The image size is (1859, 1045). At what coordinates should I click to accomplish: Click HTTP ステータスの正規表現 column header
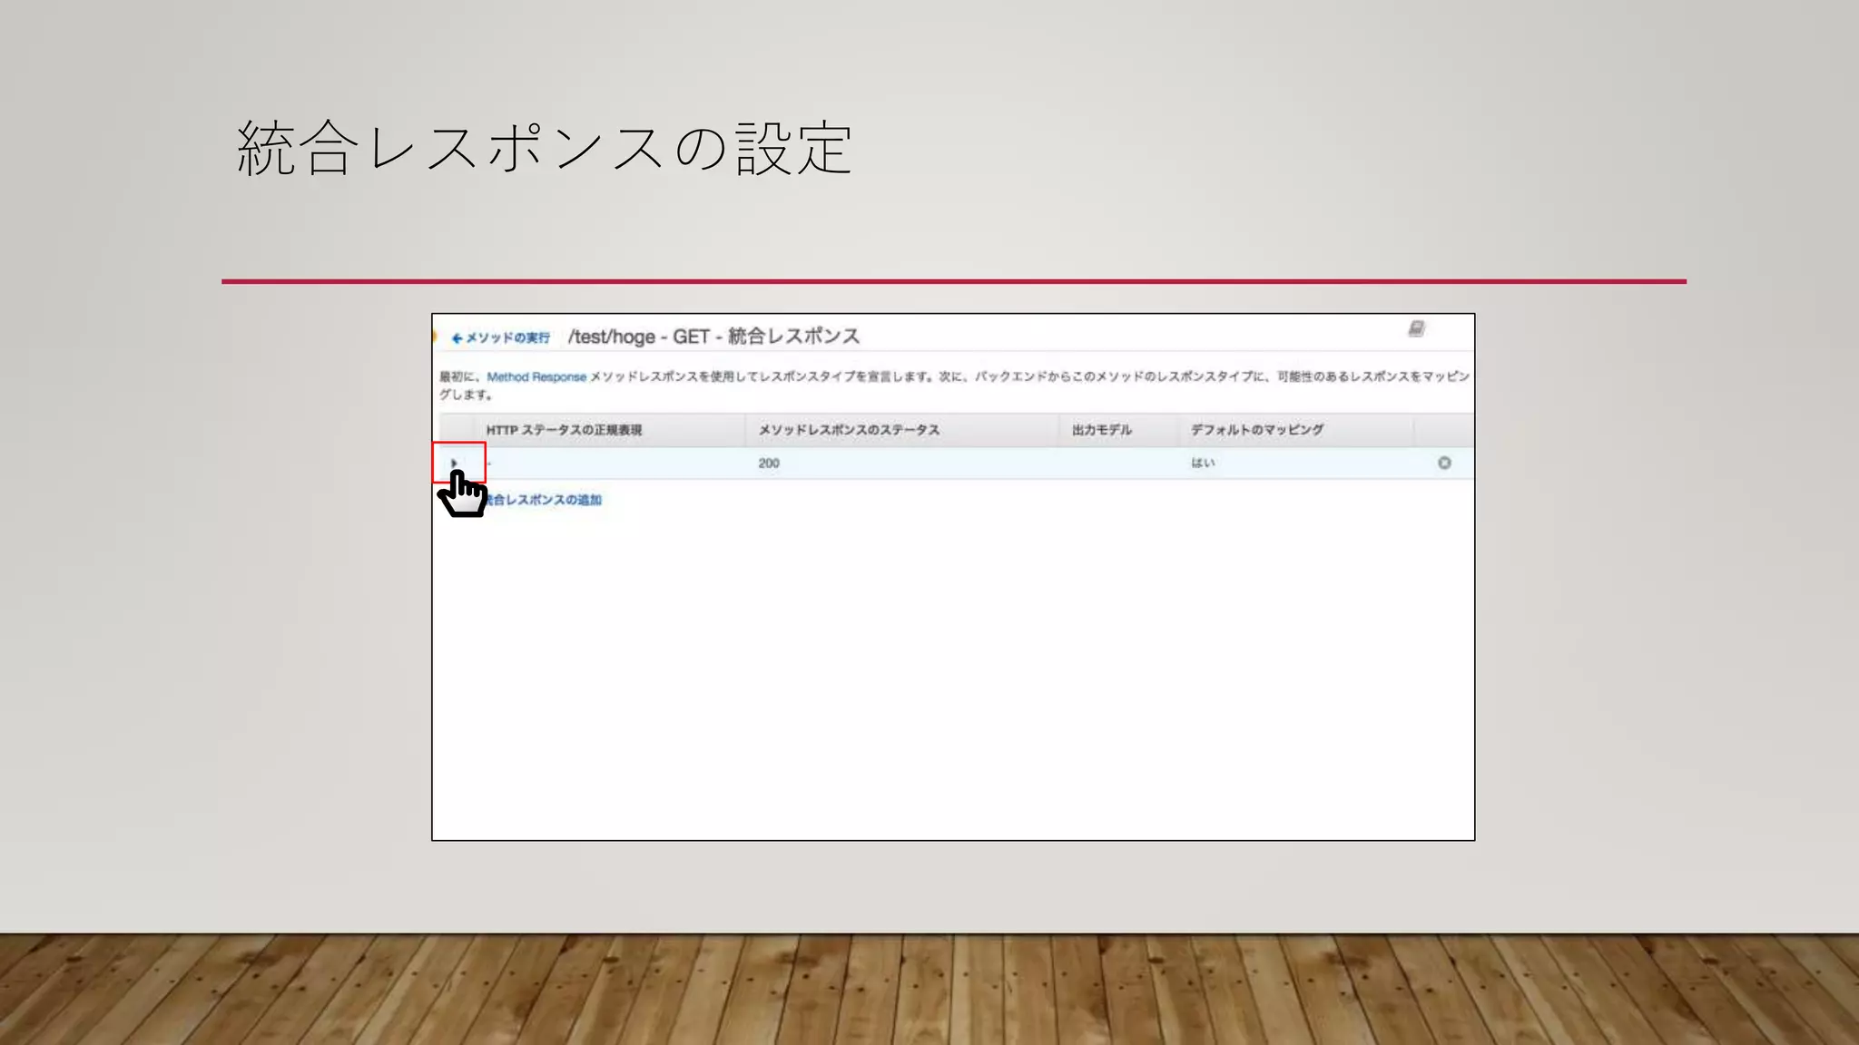[564, 430]
